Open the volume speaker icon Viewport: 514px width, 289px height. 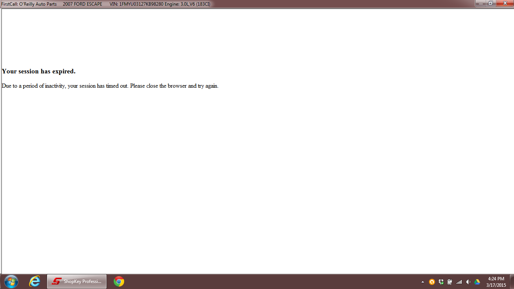click(468, 282)
